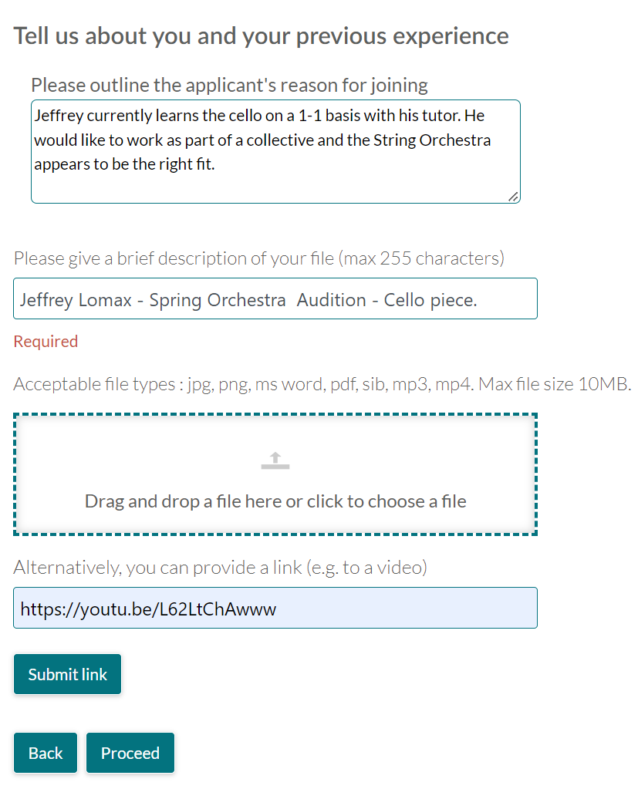Screen dimensions: 638x789
Task: Place cursor on 'String Orchestra' in the reason text
Action: coord(432,140)
